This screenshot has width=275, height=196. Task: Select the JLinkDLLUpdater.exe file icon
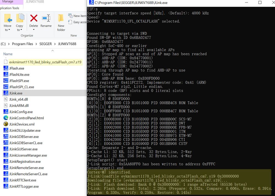pyautogui.click(x=6, y=130)
